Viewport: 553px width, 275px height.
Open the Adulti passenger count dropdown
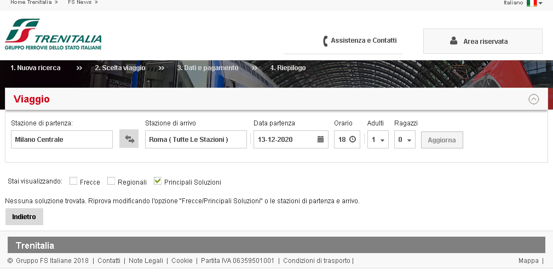tap(378, 140)
